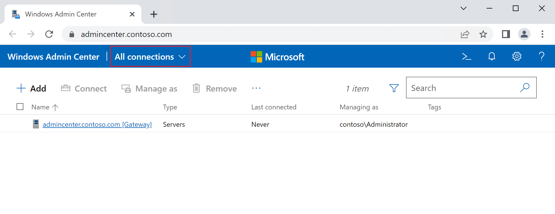Open admincenter.contoso.com [Gateway] link
Screen dimensions: 555x214
[x=97, y=124]
